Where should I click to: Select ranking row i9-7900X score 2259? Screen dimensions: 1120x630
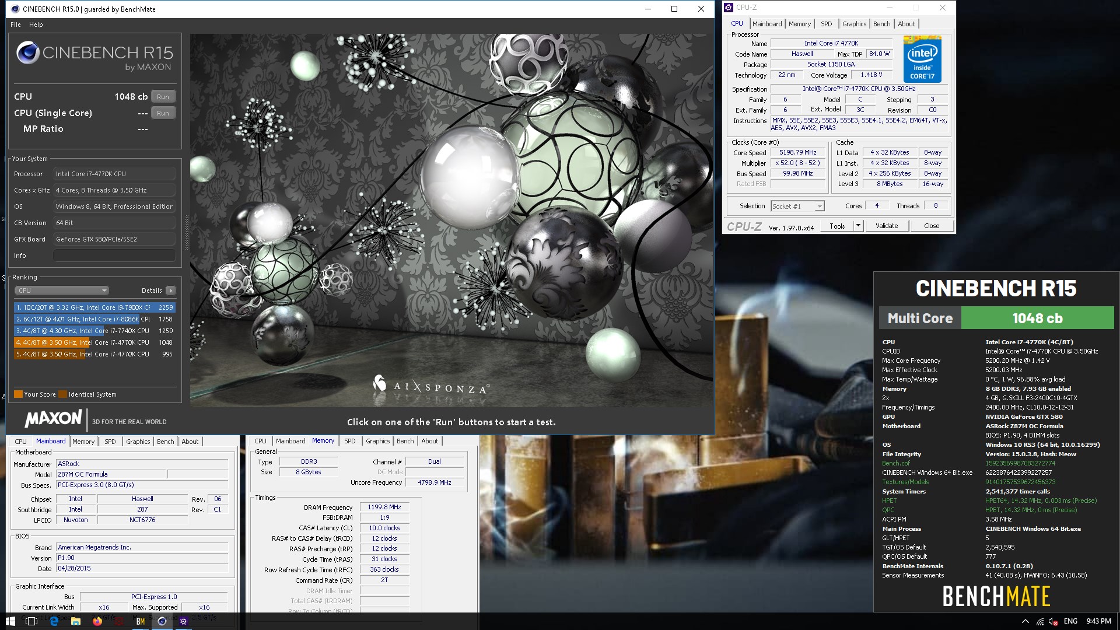point(94,307)
